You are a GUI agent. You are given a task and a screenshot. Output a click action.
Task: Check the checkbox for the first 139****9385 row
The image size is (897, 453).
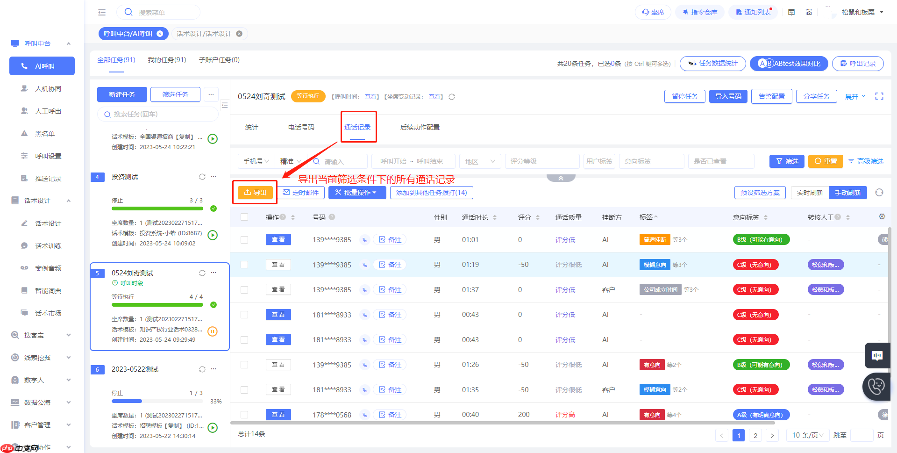pos(244,240)
